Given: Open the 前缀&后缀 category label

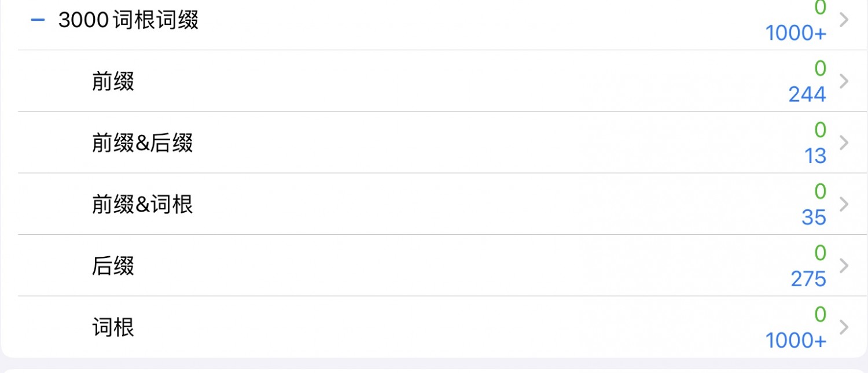Looking at the screenshot, I should (x=142, y=143).
